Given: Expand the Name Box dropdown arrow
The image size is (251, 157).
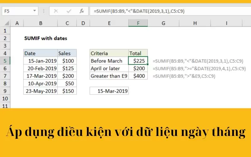Looking at the screenshot, I should pos(35,11).
